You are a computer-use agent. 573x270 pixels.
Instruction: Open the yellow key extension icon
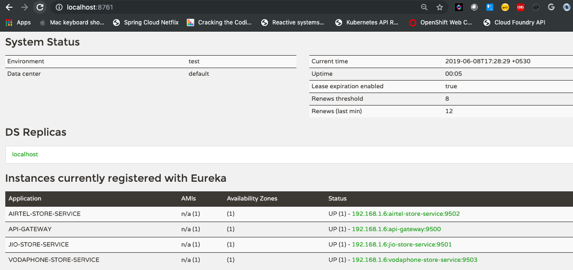(505, 7)
